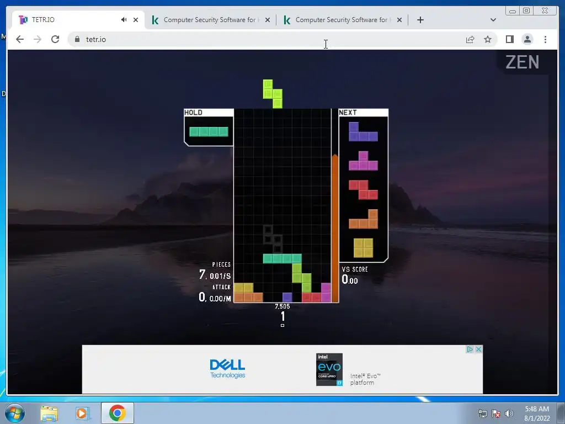Image resolution: width=565 pixels, height=424 pixels.
Task: Click the VS SCORE value 0.00
Action: [349, 280]
